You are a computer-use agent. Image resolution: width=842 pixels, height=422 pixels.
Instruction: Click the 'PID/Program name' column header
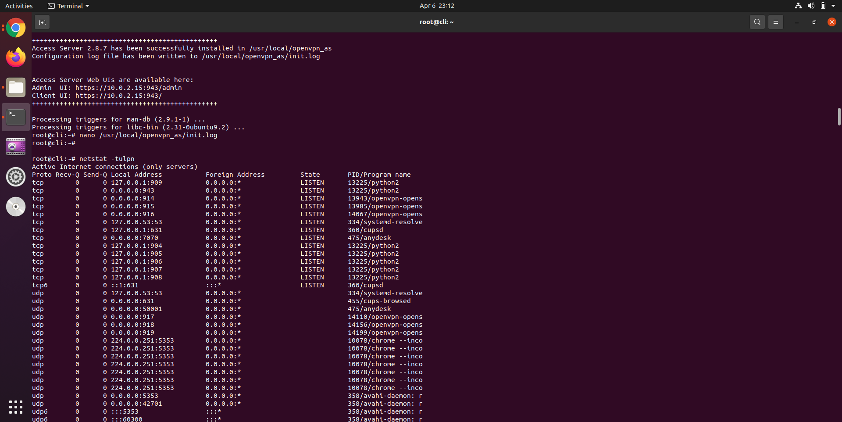tap(379, 175)
